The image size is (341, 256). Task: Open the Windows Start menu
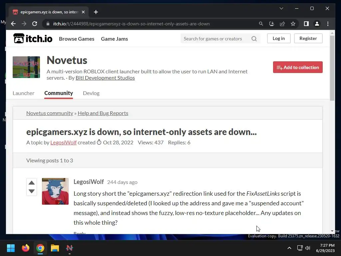pos(11,248)
